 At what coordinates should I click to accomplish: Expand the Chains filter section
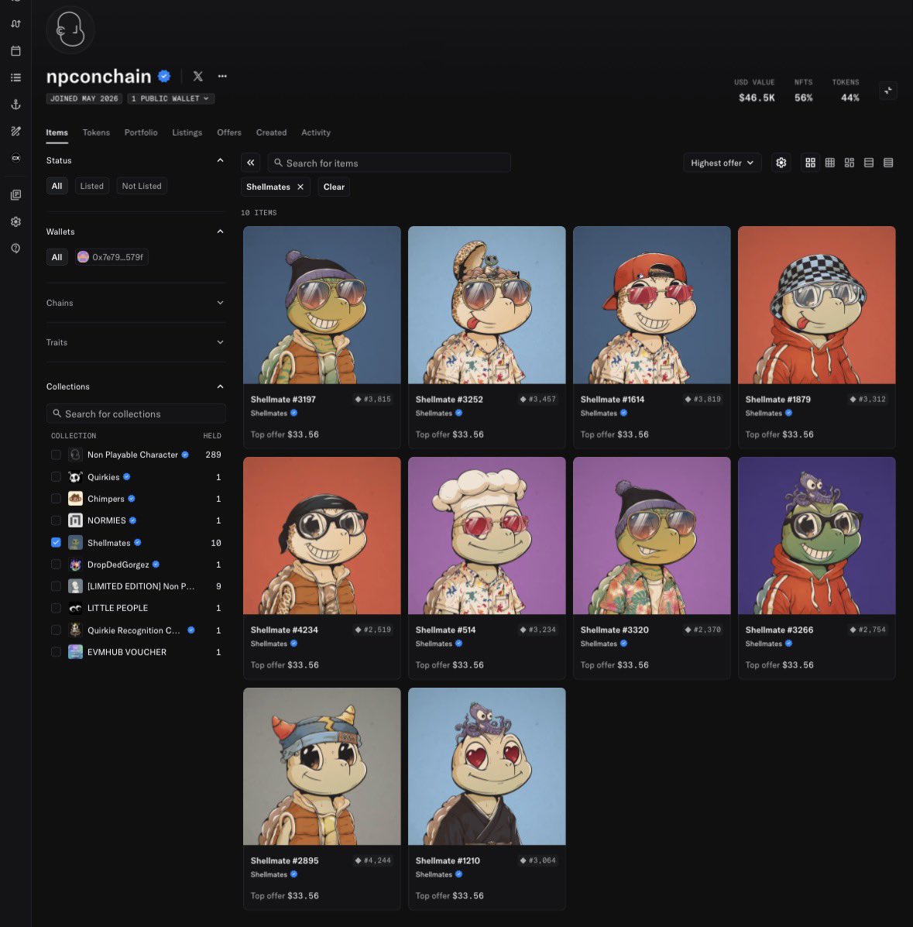click(220, 303)
